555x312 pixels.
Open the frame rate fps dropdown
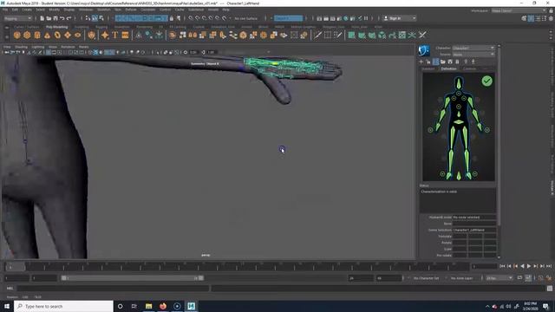[x=499, y=278]
